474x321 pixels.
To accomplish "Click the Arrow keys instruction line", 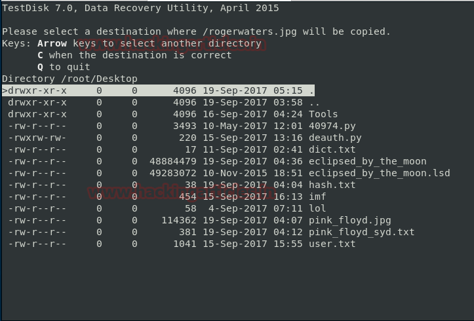I will pos(149,43).
